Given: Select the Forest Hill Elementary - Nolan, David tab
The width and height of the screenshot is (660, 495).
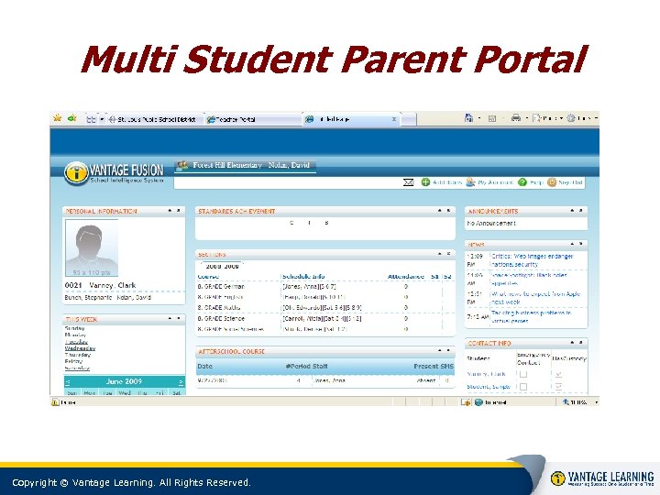Looking at the screenshot, I should pyautogui.click(x=246, y=165).
